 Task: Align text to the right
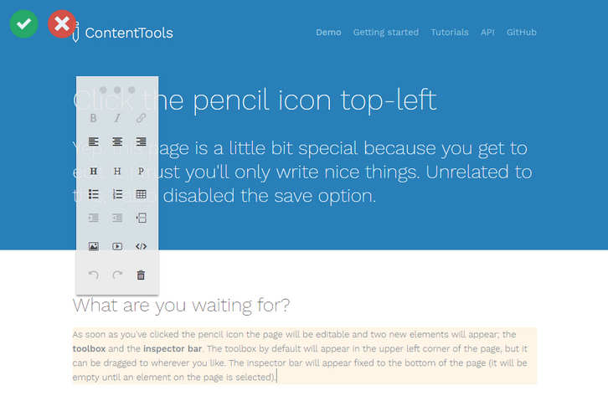[141, 141]
